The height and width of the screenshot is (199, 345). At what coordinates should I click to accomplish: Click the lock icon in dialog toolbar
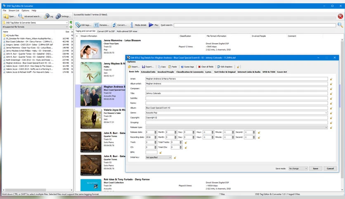tap(238, 67)
